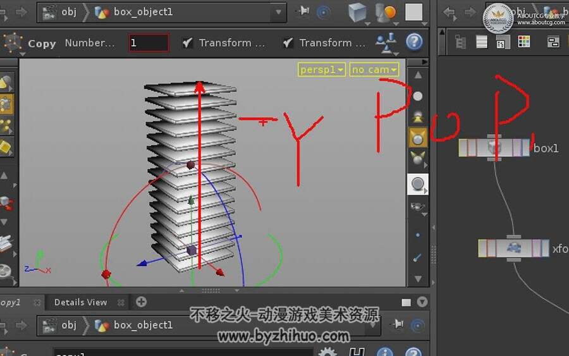Click the yellow points tool on the left toolbar
This screenshot has width=569, height=356.
pos(6,126)
